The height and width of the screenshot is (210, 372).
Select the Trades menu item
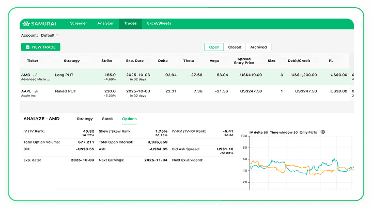click(130, 24)
